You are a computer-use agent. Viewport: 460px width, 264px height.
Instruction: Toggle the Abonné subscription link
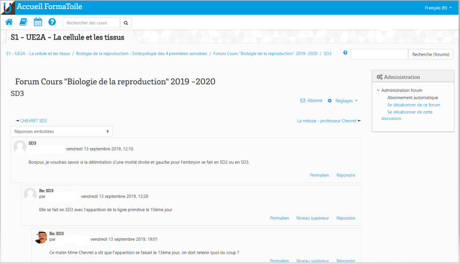(315, 101)
